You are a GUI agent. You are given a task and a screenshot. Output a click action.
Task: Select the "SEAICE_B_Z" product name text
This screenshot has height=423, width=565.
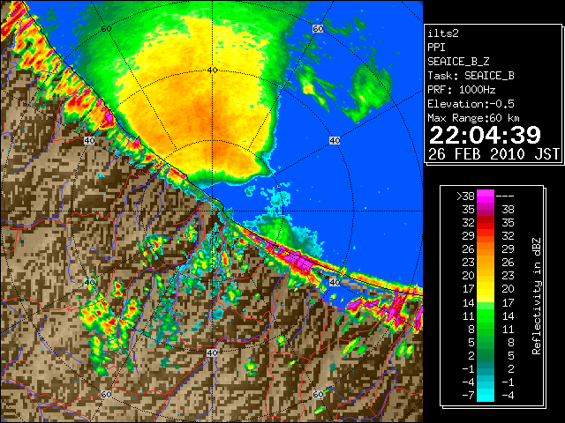point(458,62)
